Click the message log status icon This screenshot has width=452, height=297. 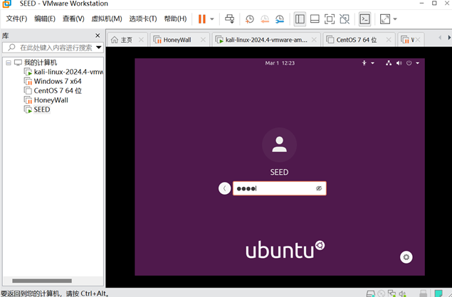pos(438,293)
